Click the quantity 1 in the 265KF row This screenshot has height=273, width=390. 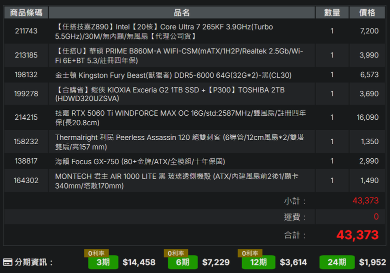[332, 31]
